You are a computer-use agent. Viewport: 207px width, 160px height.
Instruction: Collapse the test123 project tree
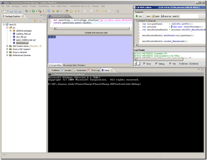[x=3, y=24]
